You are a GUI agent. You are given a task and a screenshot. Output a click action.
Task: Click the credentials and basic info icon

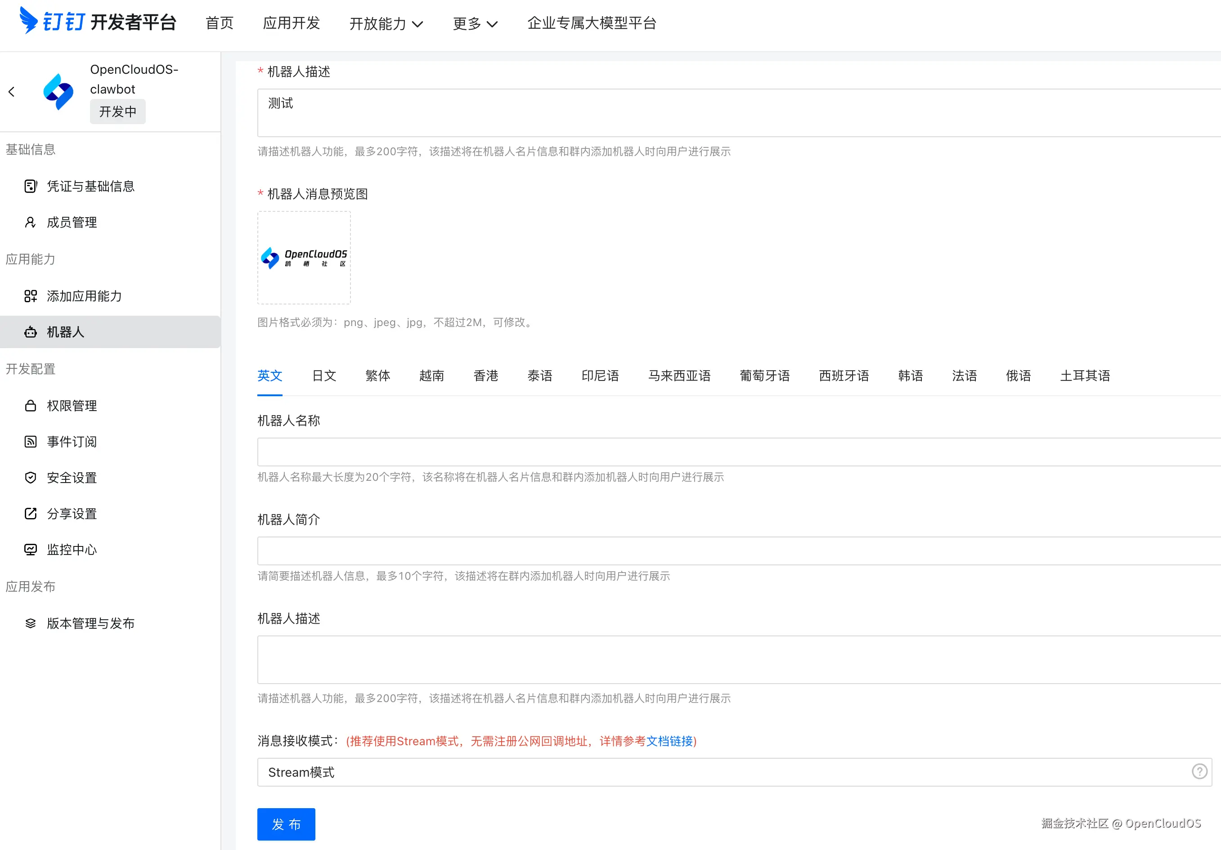tap(30, 186)
